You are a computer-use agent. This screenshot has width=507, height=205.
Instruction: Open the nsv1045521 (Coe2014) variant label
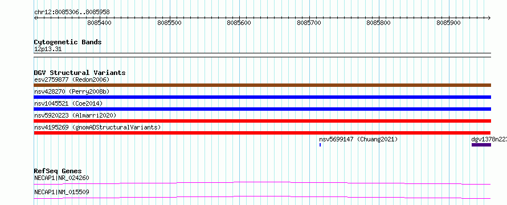point(68,103)
